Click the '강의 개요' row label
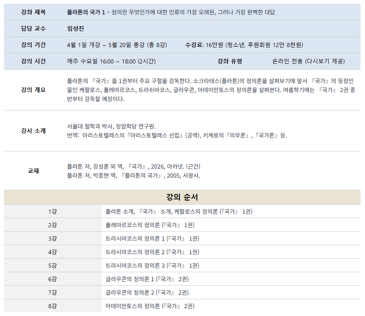Screen dimensions: 365x316 point(33,90)
